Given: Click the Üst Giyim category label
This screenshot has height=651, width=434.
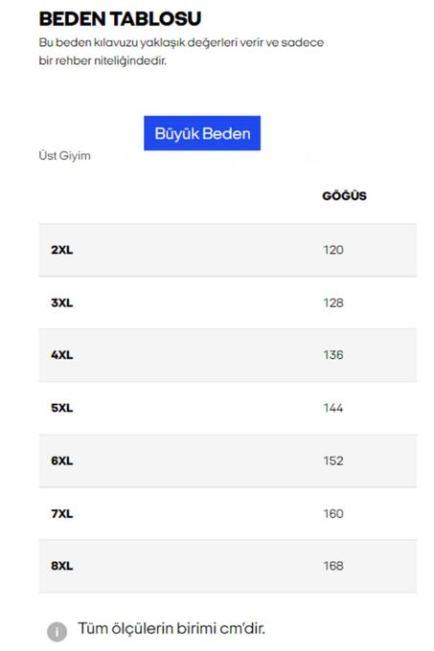Looking at the screenshot, I should pos(64,156).
